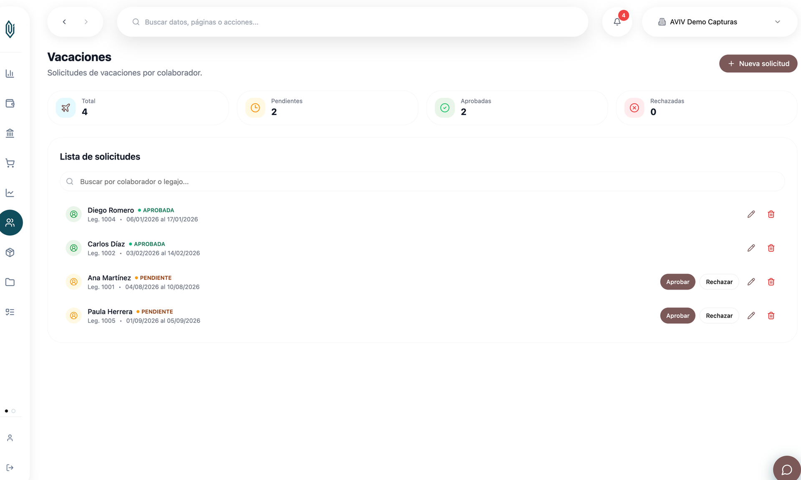Open the package box sidebar icon
801x480 pixels.
tap(10, 252)
